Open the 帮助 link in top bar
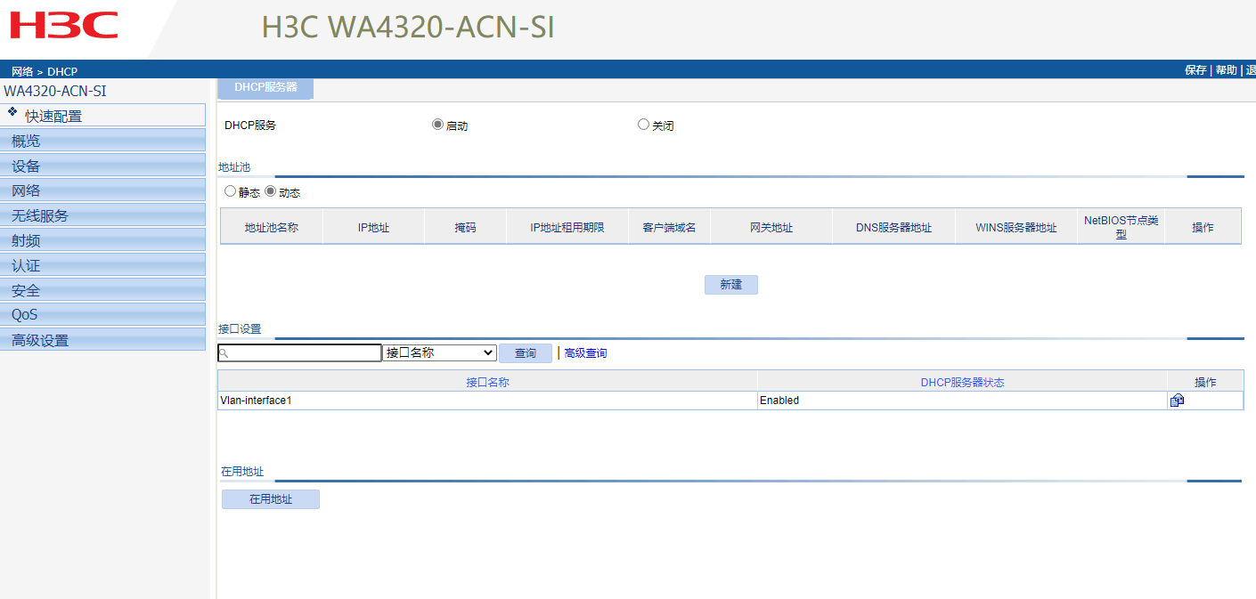Image resolution: width=1256 pixels, height=599 pixels. tap(1226, 70)
